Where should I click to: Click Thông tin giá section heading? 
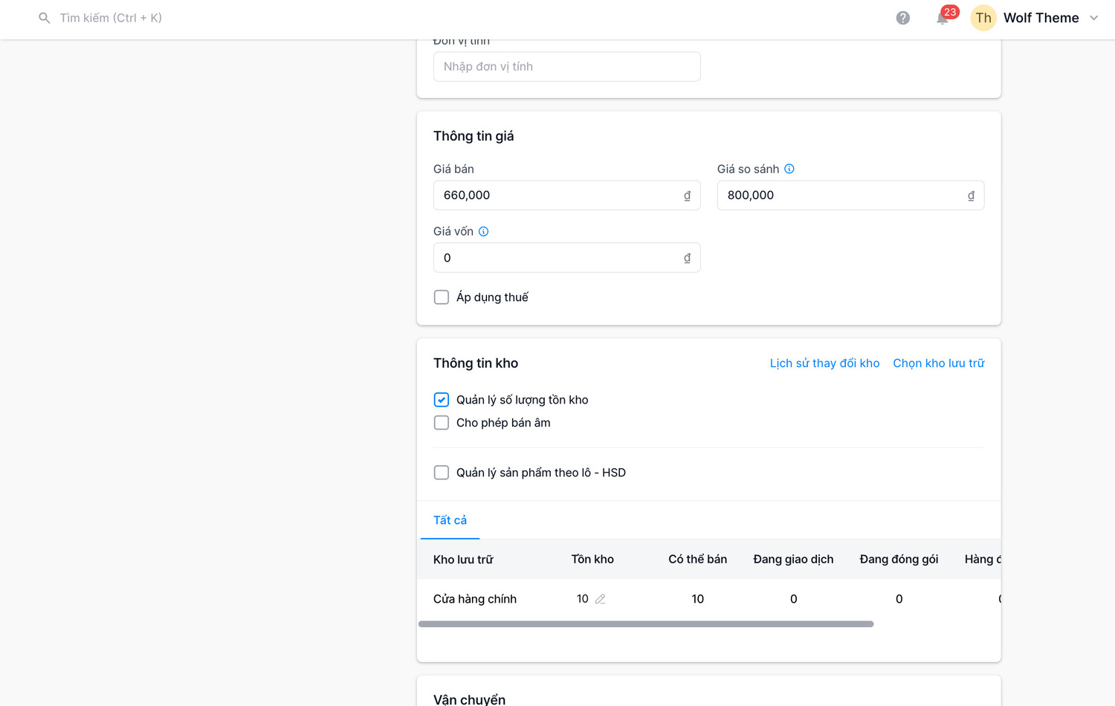coord(474,136)
